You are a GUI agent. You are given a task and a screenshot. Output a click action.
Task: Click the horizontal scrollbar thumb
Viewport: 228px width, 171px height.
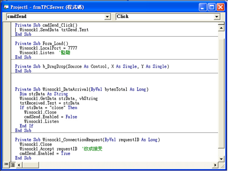(x=30, y=165)
